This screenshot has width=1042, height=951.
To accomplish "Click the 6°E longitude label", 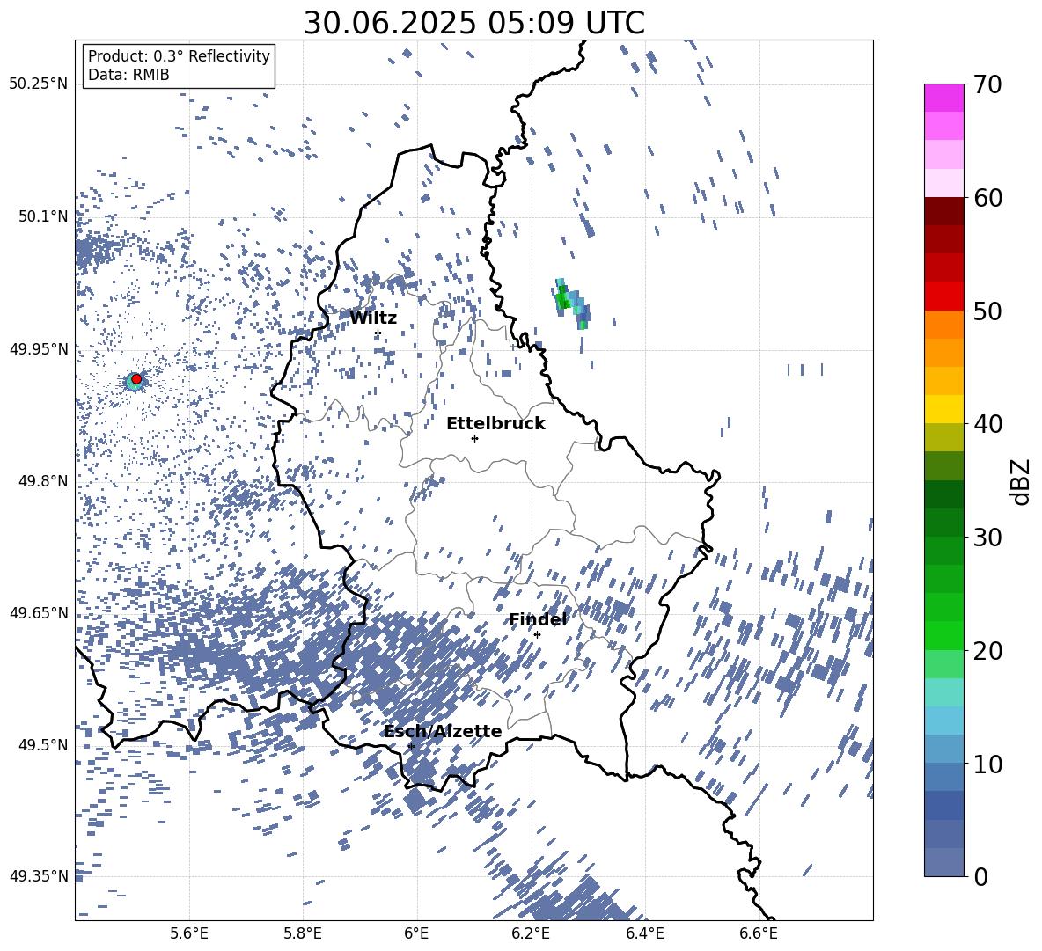I will click(416, 933).
